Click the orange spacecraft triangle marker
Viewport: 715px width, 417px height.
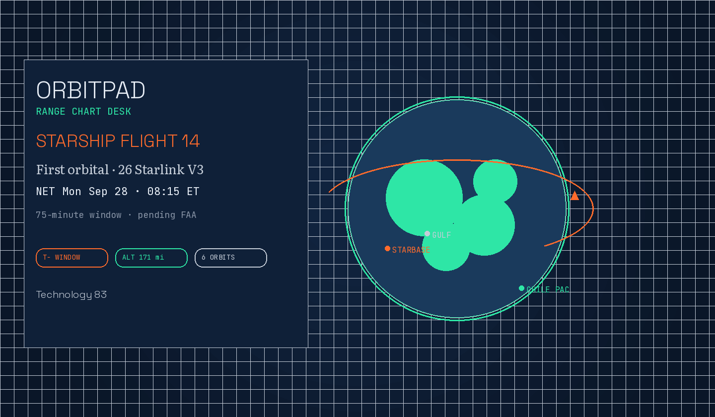pos(574,196)
